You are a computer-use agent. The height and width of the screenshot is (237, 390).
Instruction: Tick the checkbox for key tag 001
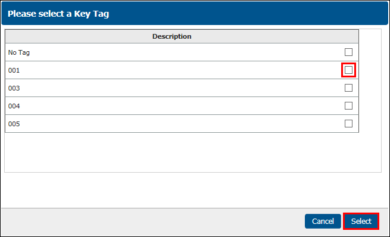tap(348, 70)
